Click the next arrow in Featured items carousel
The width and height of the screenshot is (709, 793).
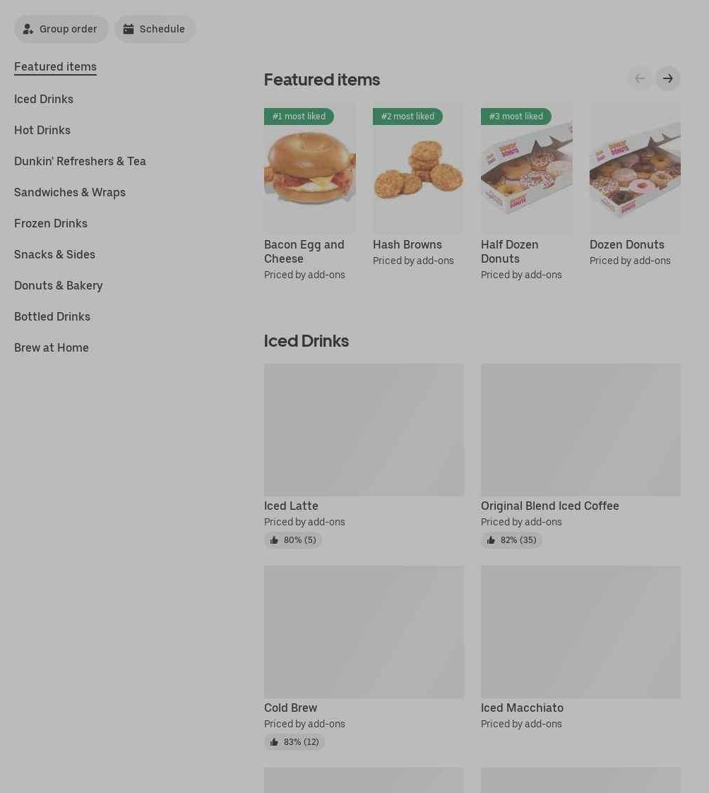(x=667, y=78)
